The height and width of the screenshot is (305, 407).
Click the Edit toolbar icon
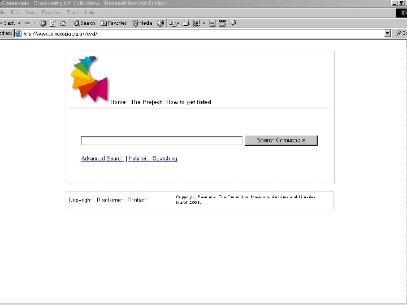[x=196, y=23]
